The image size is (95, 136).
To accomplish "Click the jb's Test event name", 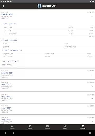I will [x=6, y=47].
